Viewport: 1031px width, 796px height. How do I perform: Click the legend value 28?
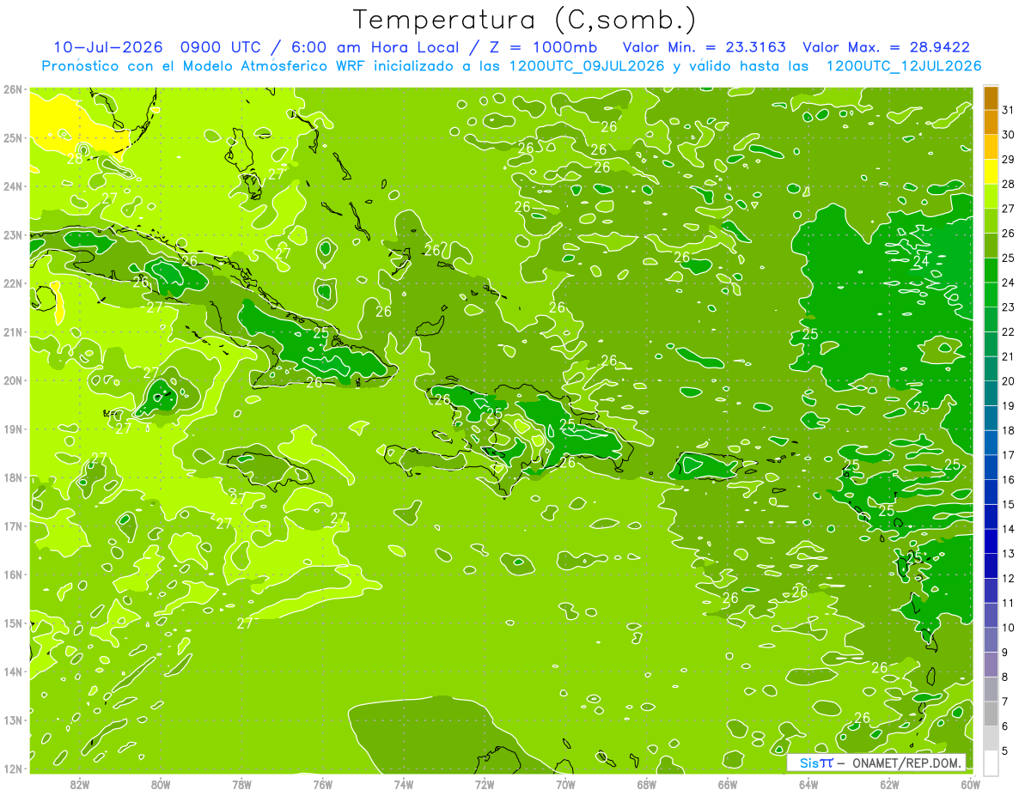click(x=1009, y=184)
